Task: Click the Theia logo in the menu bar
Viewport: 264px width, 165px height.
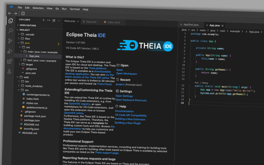Action: point(11,7)
